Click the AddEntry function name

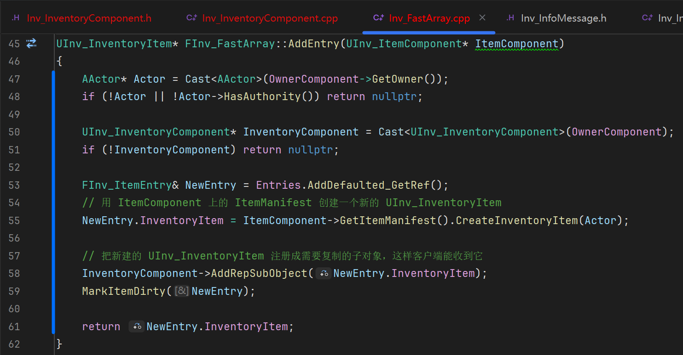[314, 44]
